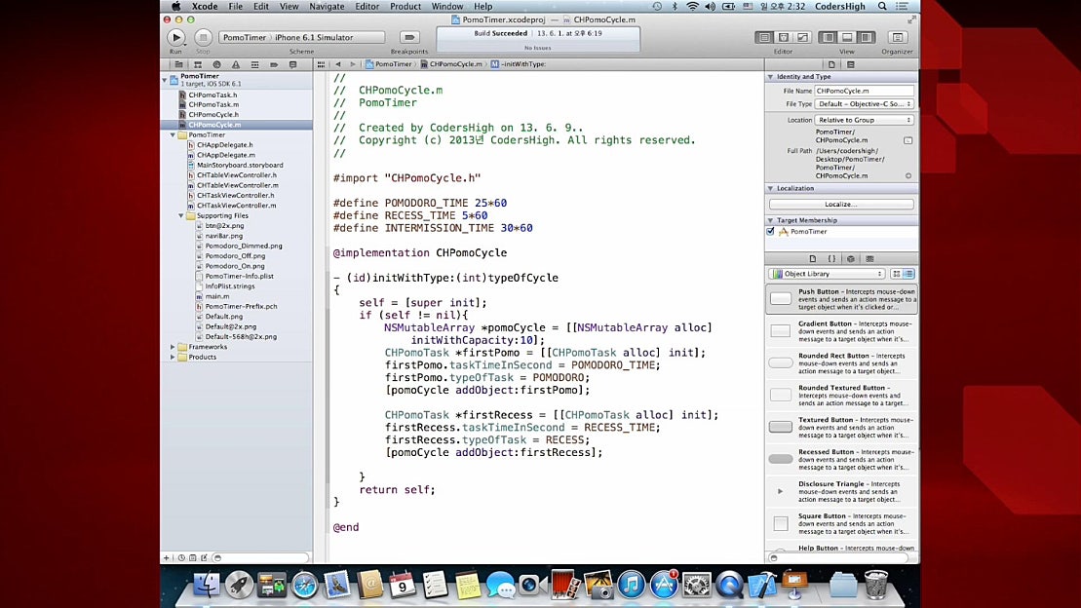
Task: Hide the Utilities pane on the right
Action: 866,37
